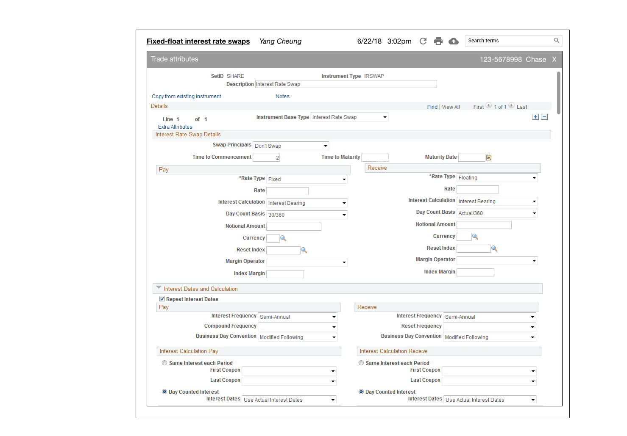Open Pay Day Count Basis dropdown

coord(307,215)
